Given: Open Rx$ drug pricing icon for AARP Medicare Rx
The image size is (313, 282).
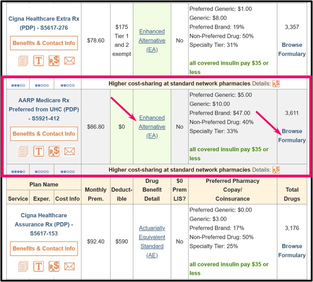Looking at the screenshot, I should point(54,151).
